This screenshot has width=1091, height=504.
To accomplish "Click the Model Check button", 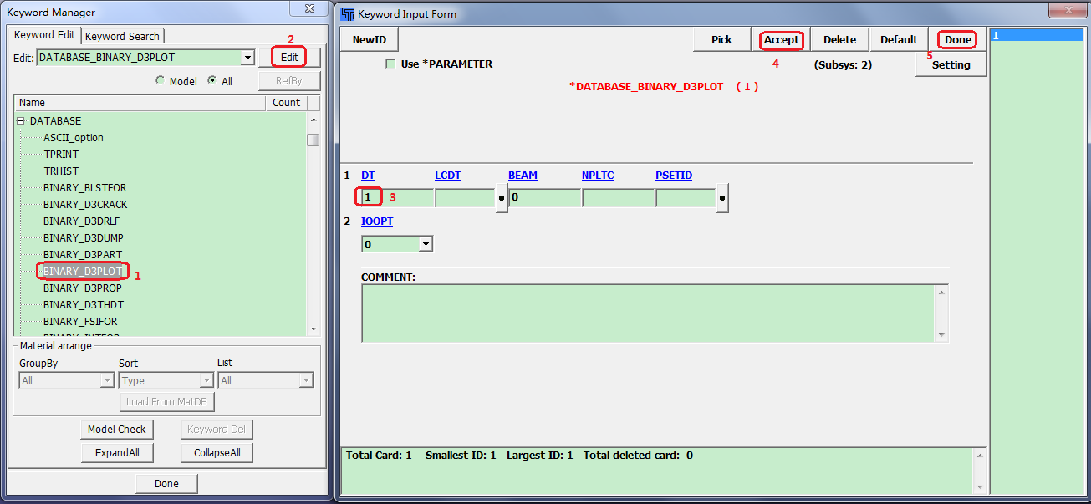I will [x=117, y=430].
